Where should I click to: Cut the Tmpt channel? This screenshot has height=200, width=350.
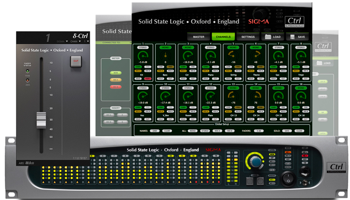point(306,78)
